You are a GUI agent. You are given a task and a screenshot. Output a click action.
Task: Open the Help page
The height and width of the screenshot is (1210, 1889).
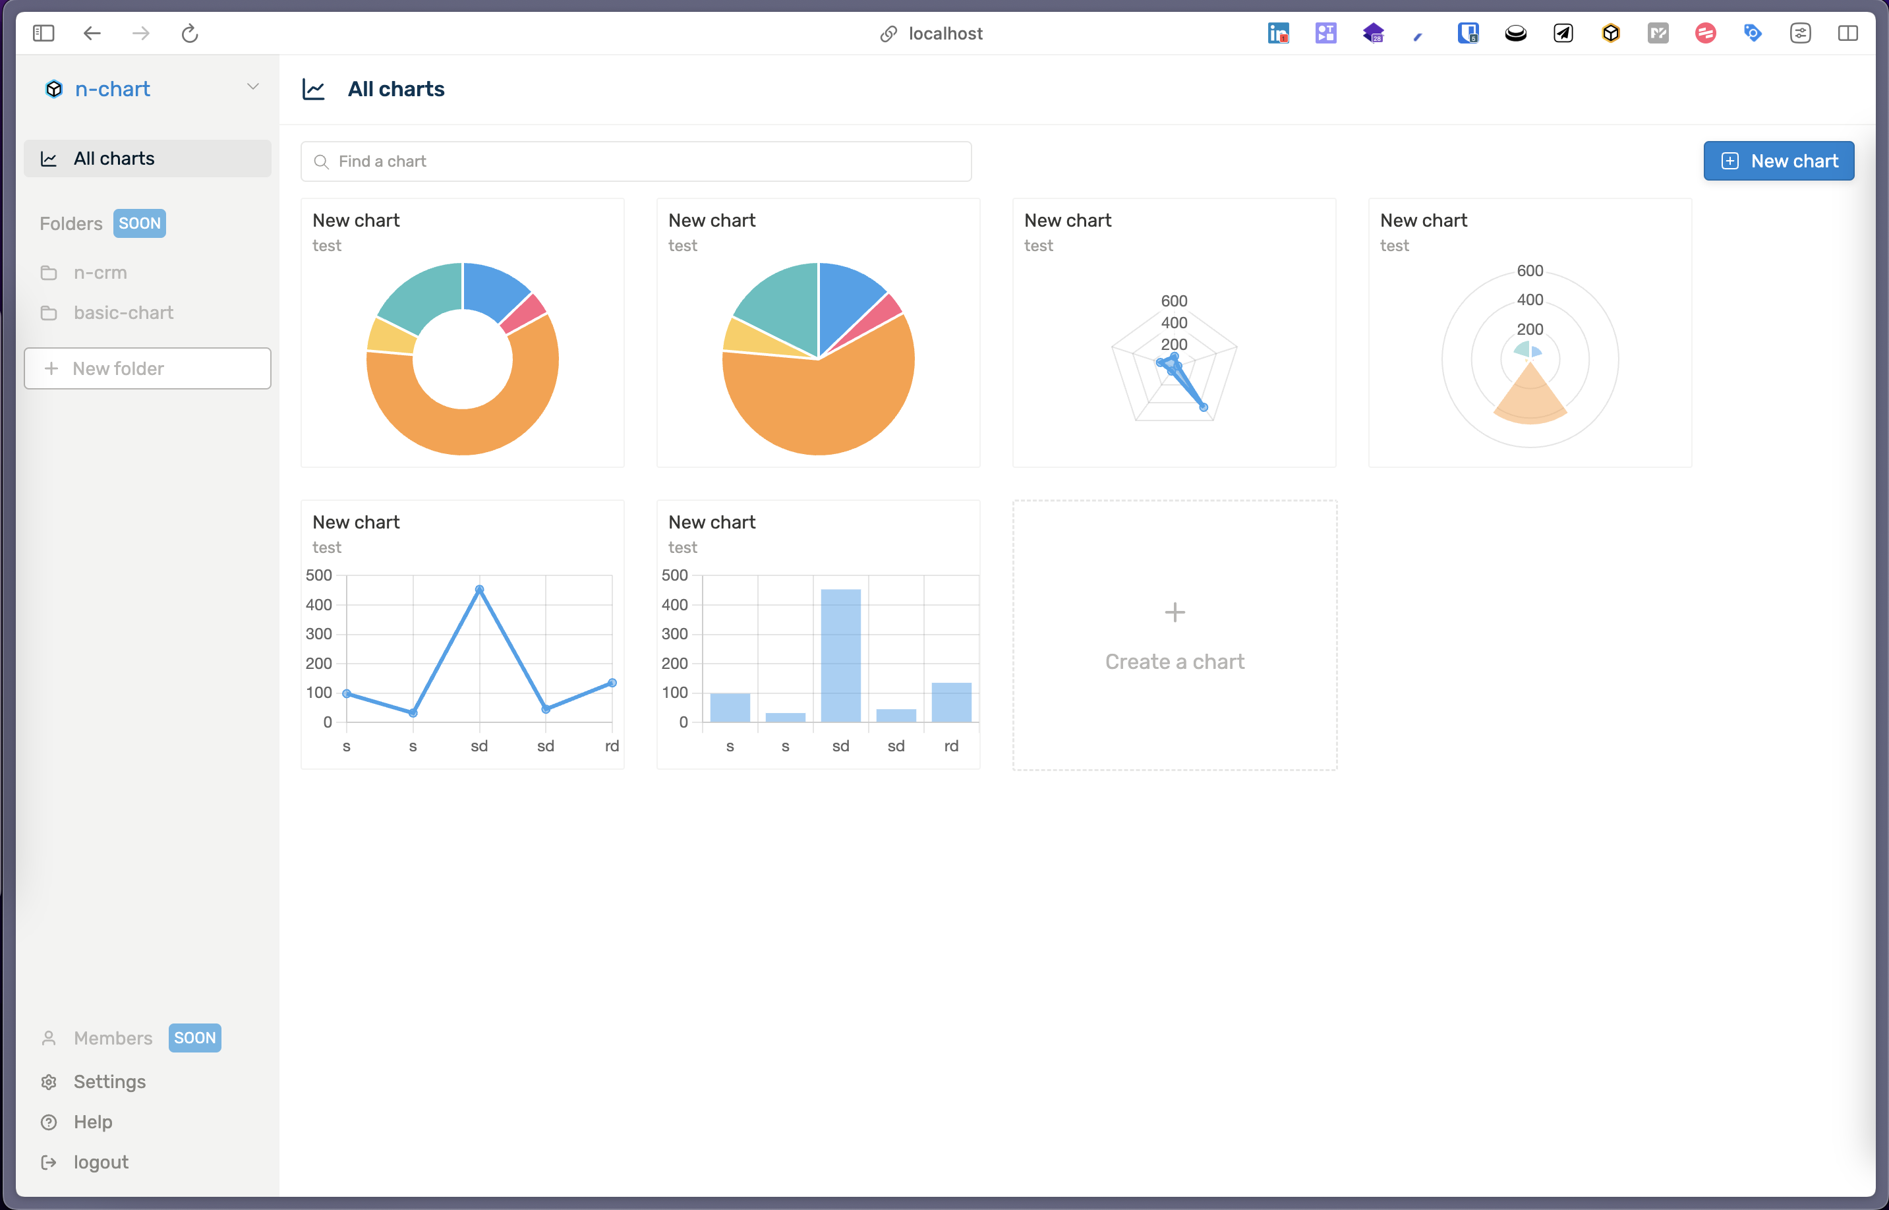pos(93,1122)
